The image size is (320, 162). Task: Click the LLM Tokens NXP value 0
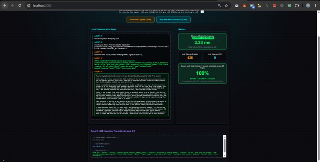coord(215,58)
